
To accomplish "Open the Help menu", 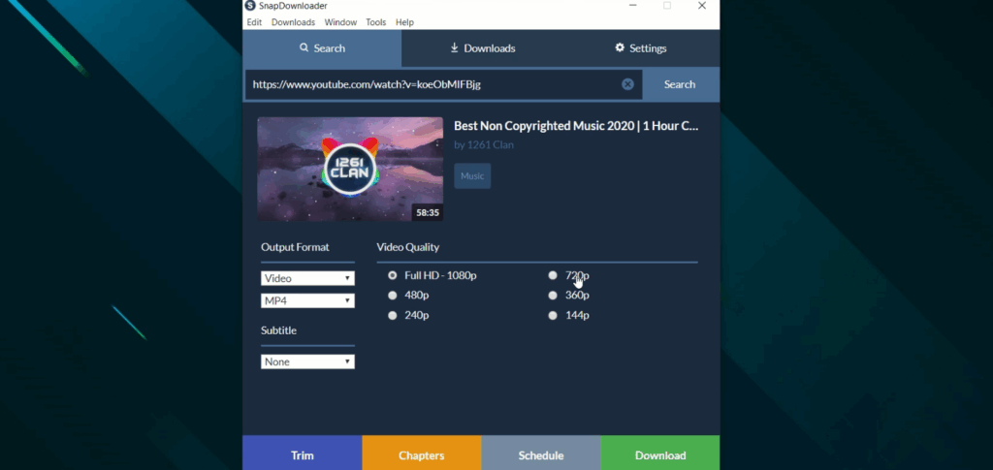I will point(404,22).
